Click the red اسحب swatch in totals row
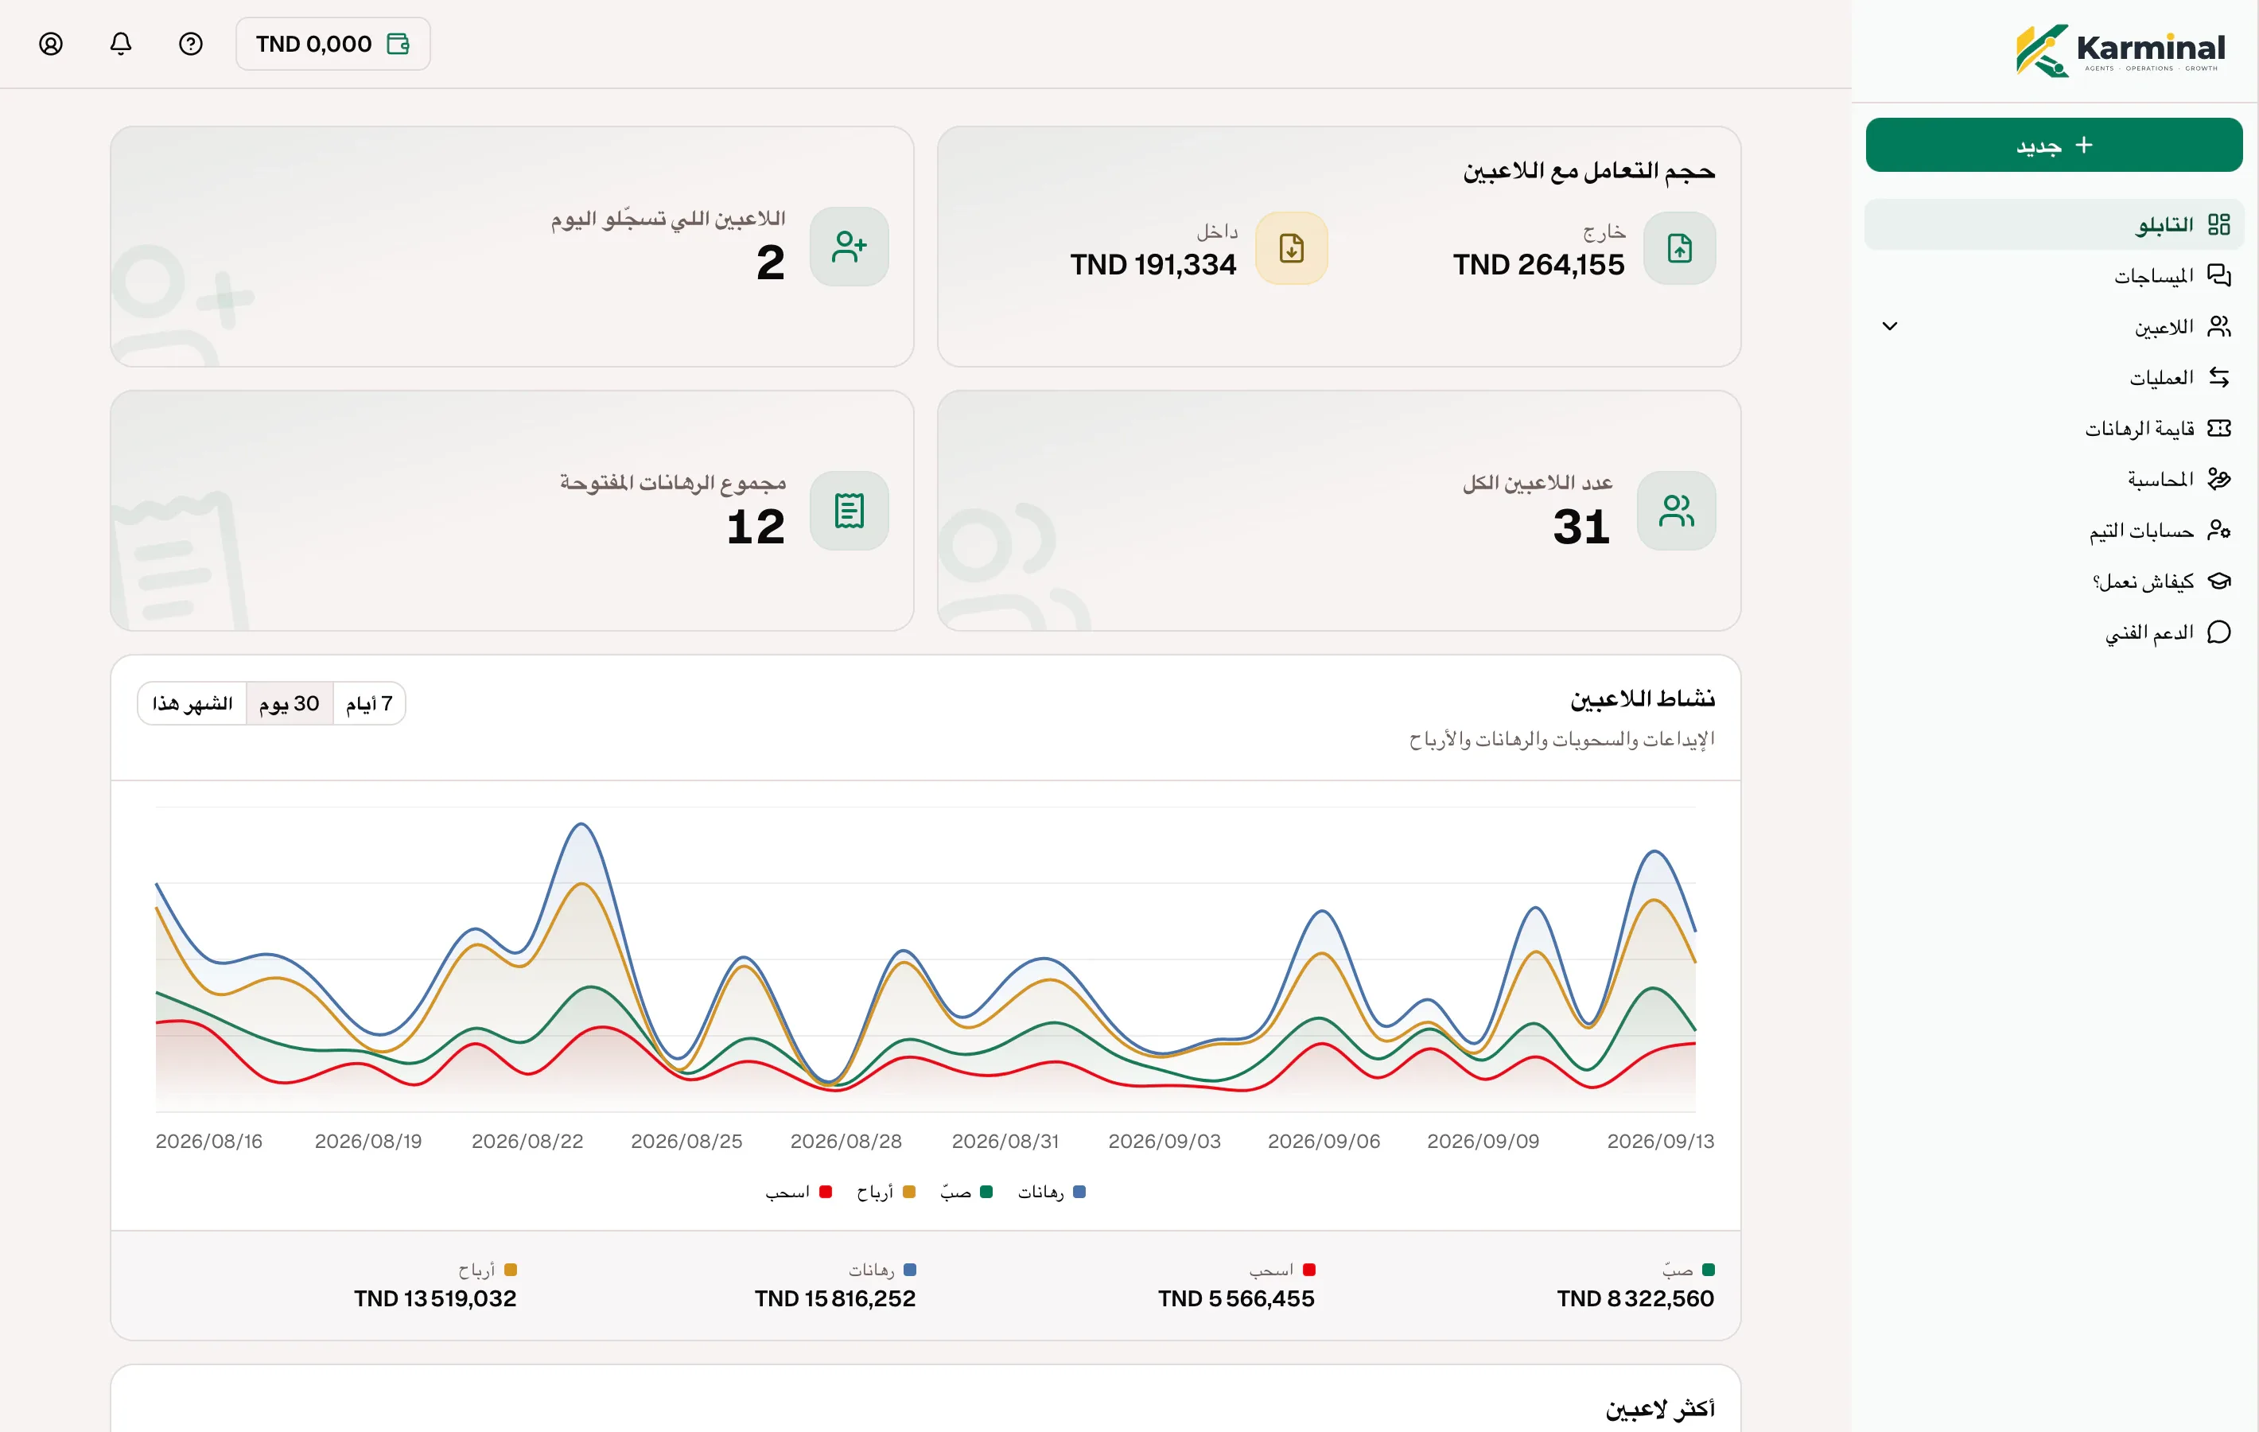Viewport: 2259px width, 1432px height. pos(1308,1270)
